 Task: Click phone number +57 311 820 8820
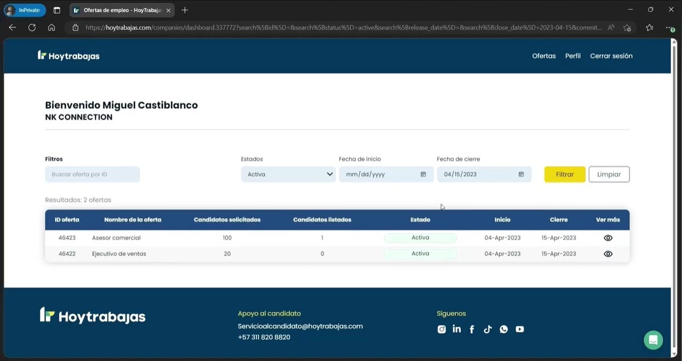(x=264, y=337)
